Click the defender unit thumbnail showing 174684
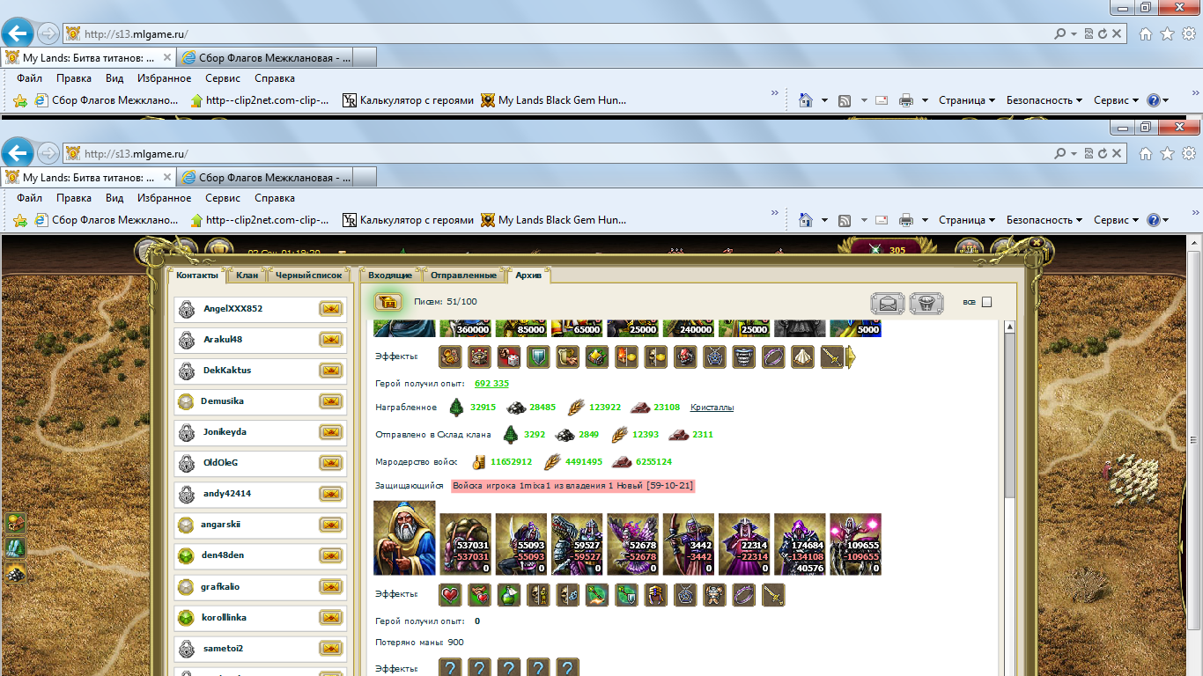Screen dimensions: 1203x676 800,545
